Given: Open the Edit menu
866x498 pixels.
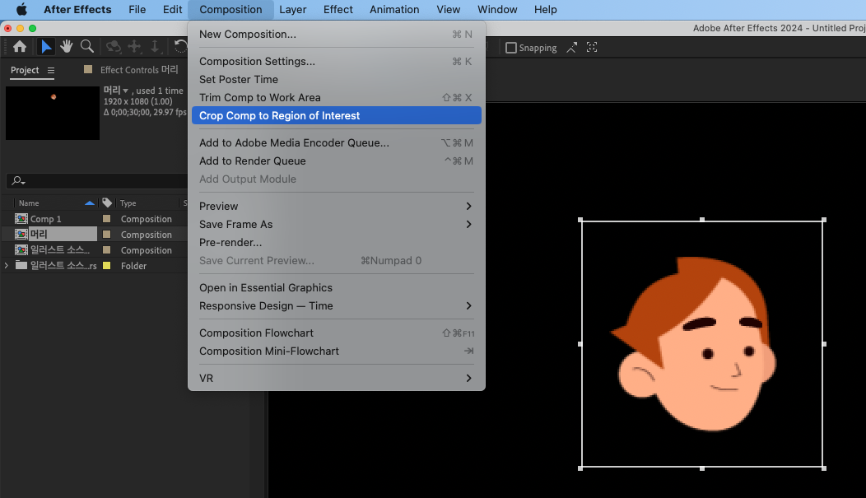Looking at the screenshot, I should pyautogui.click(x=172, y=9).
